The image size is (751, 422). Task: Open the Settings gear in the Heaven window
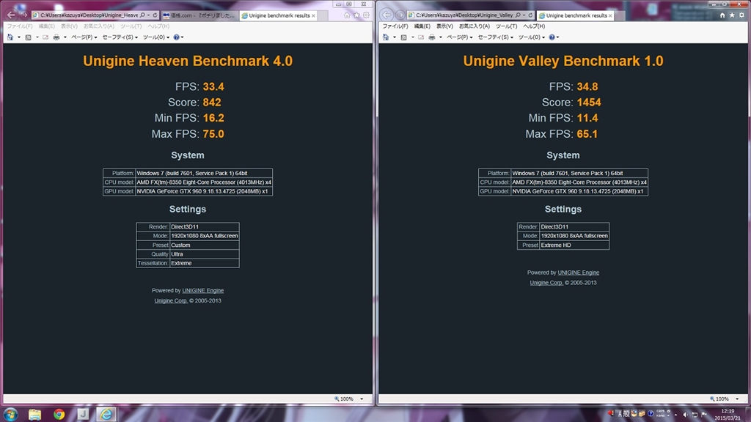[366, 15]
